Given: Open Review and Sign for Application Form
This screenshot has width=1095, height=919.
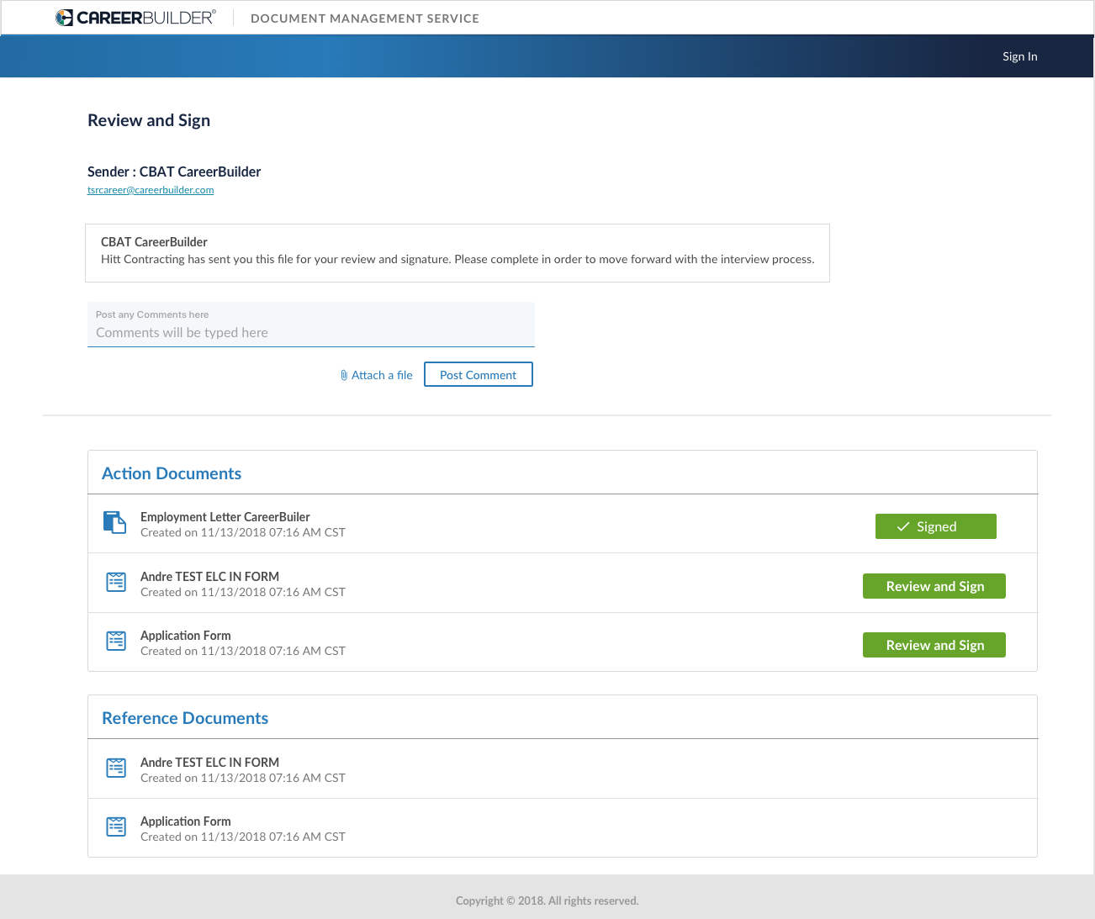Looking at the screenshot, I should tap(934, 645).
